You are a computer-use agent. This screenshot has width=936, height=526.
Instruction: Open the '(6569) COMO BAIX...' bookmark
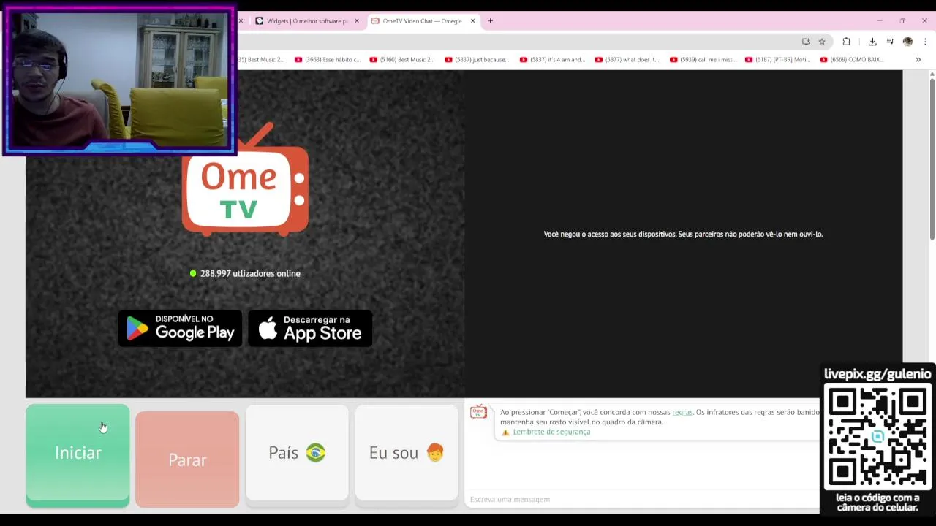[x=852, y=60]
